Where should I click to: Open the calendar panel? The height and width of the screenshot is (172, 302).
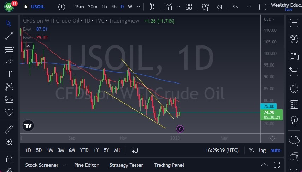tap(294, 104)
